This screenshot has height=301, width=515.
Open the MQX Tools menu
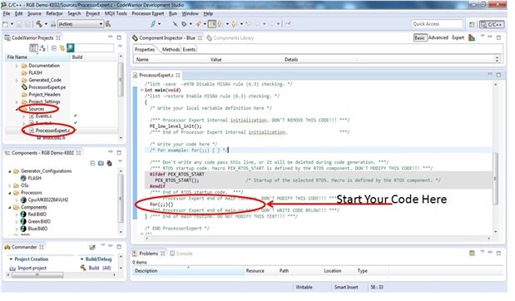[116, 13]
